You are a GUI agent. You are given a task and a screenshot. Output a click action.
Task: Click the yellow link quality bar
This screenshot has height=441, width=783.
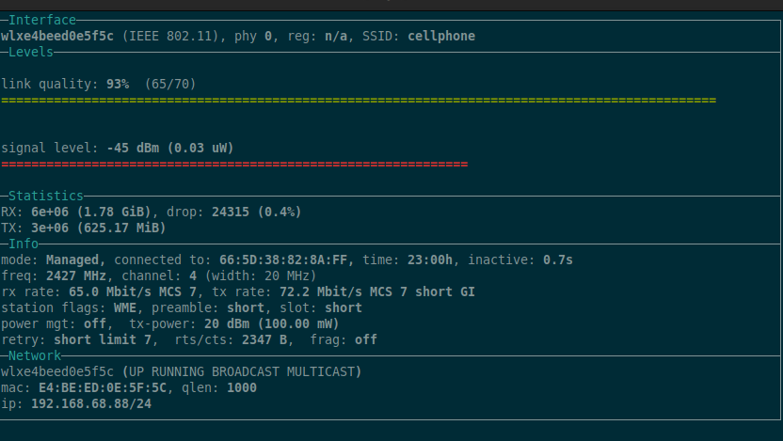point(359,101)
